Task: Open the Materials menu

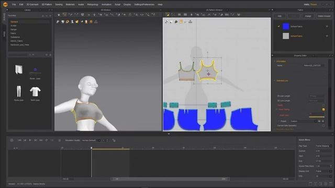Action: point(70,4)
